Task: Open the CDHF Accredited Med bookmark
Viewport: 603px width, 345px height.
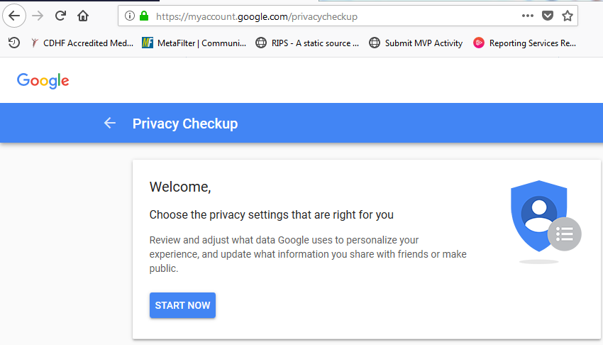Action: point(82,43)
